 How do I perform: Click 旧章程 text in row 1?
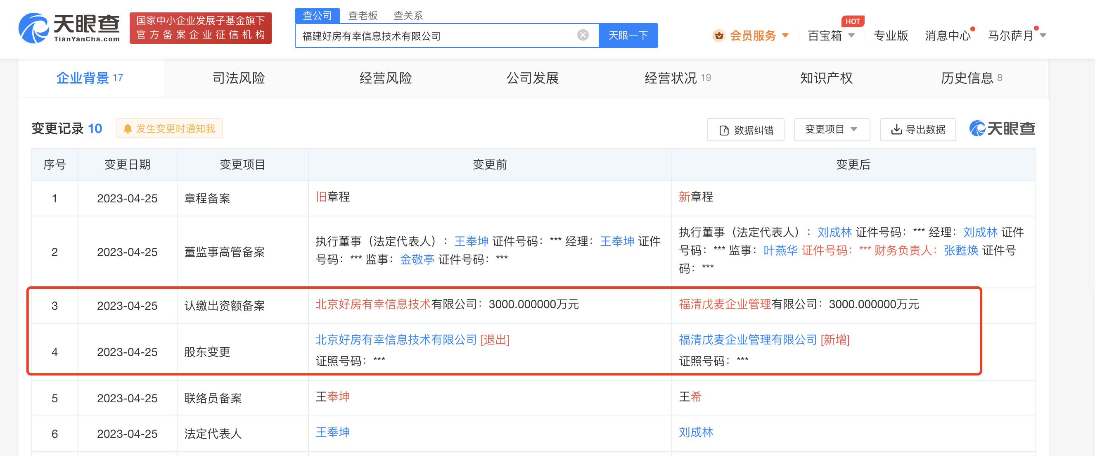pyautogui.click(x=333, y=197)
